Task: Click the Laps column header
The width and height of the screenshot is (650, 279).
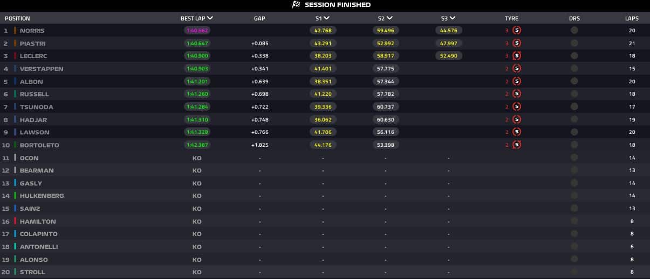Action: point(632,18)
